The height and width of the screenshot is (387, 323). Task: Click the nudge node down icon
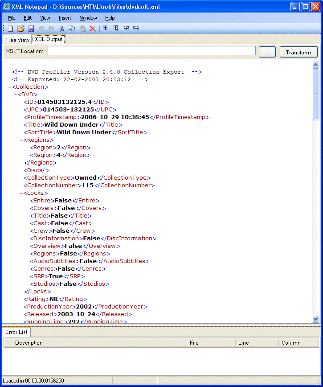[115, 29]
